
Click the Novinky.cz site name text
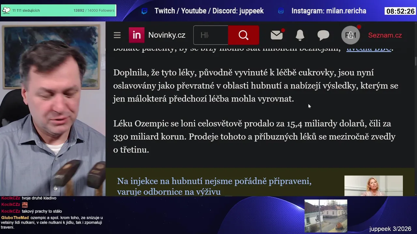[x=167, y=35]
